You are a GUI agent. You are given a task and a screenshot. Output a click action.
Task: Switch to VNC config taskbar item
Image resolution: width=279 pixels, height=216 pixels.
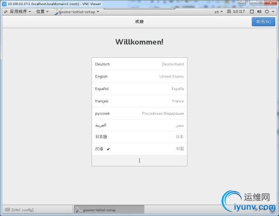pos(37,210)
